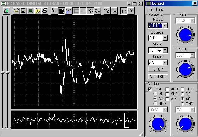Open the Help menu in Control window
The height and width of the screenshot is (137, 198).
(x=159, y=9)
